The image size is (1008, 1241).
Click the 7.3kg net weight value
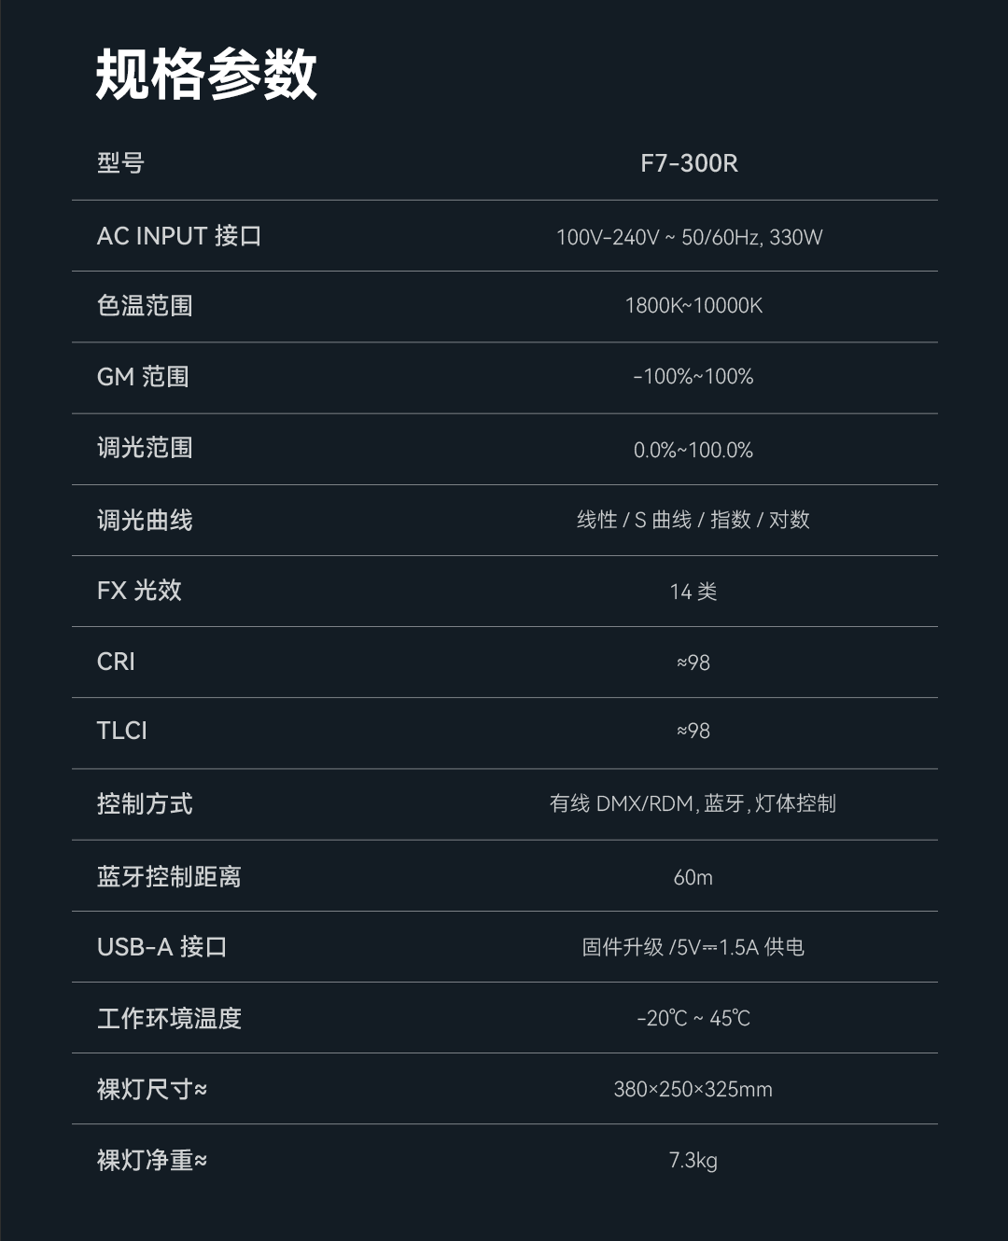(693, 1161)
